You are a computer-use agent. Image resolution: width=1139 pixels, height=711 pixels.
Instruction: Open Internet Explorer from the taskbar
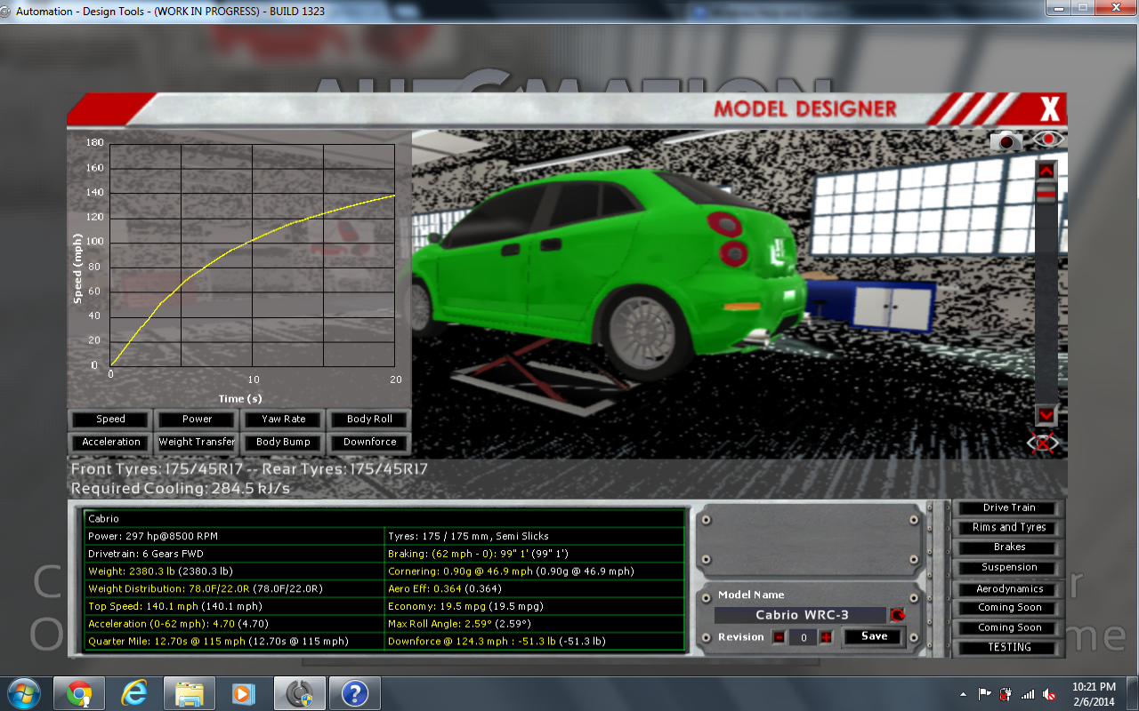(x=134, y=693)
